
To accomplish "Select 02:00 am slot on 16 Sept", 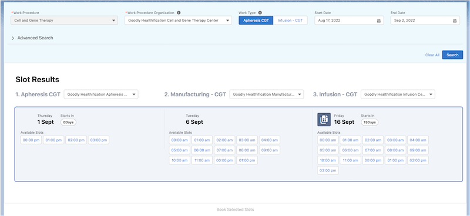I will [373, 140].
